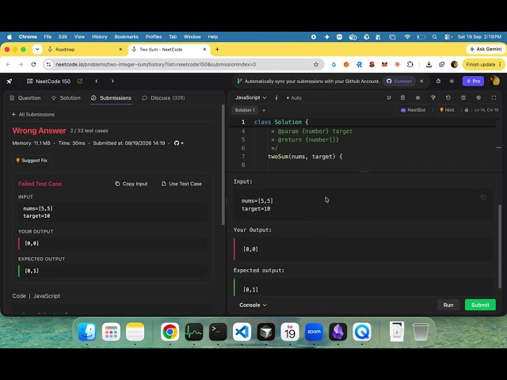Go to the next problem arrow
Image resolution: width=507 pixels, height=380 pixels.
(112, 81)
